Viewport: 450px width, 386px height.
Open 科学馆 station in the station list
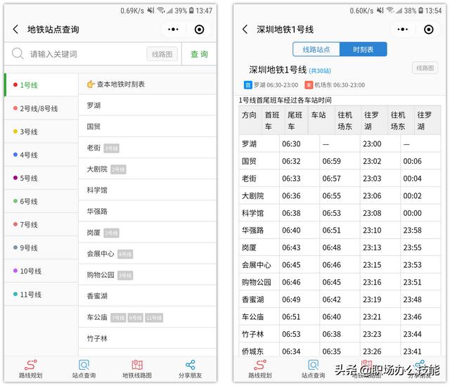point(148,190)
